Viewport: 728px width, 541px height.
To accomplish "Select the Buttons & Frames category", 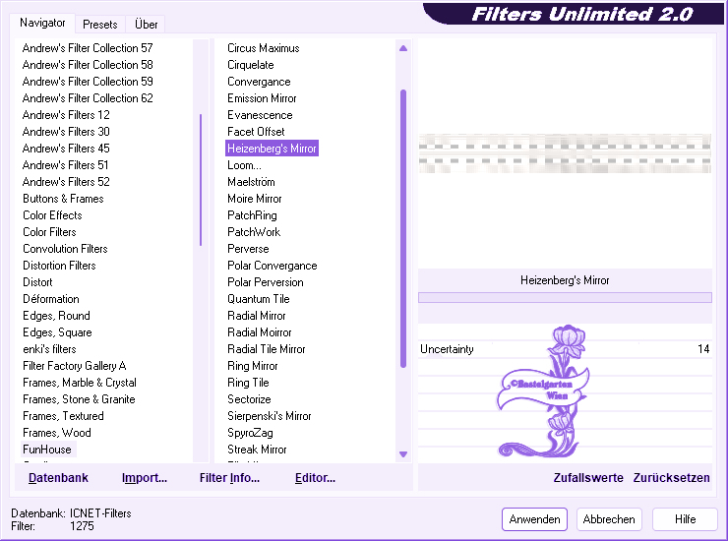I will click(x=63, y=199).
